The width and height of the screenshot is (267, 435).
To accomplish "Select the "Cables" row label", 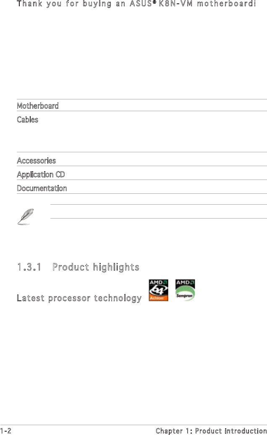I will pos(28,120).
